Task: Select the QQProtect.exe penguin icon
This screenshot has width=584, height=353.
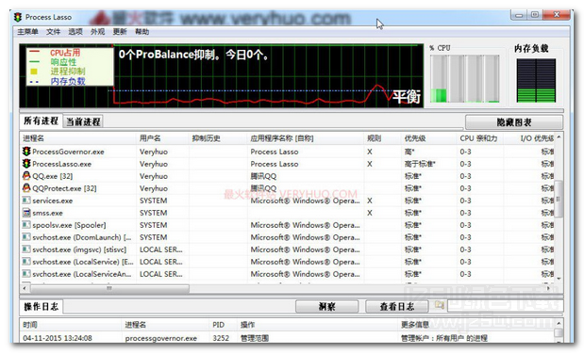Action: click(x=26, y=188)
